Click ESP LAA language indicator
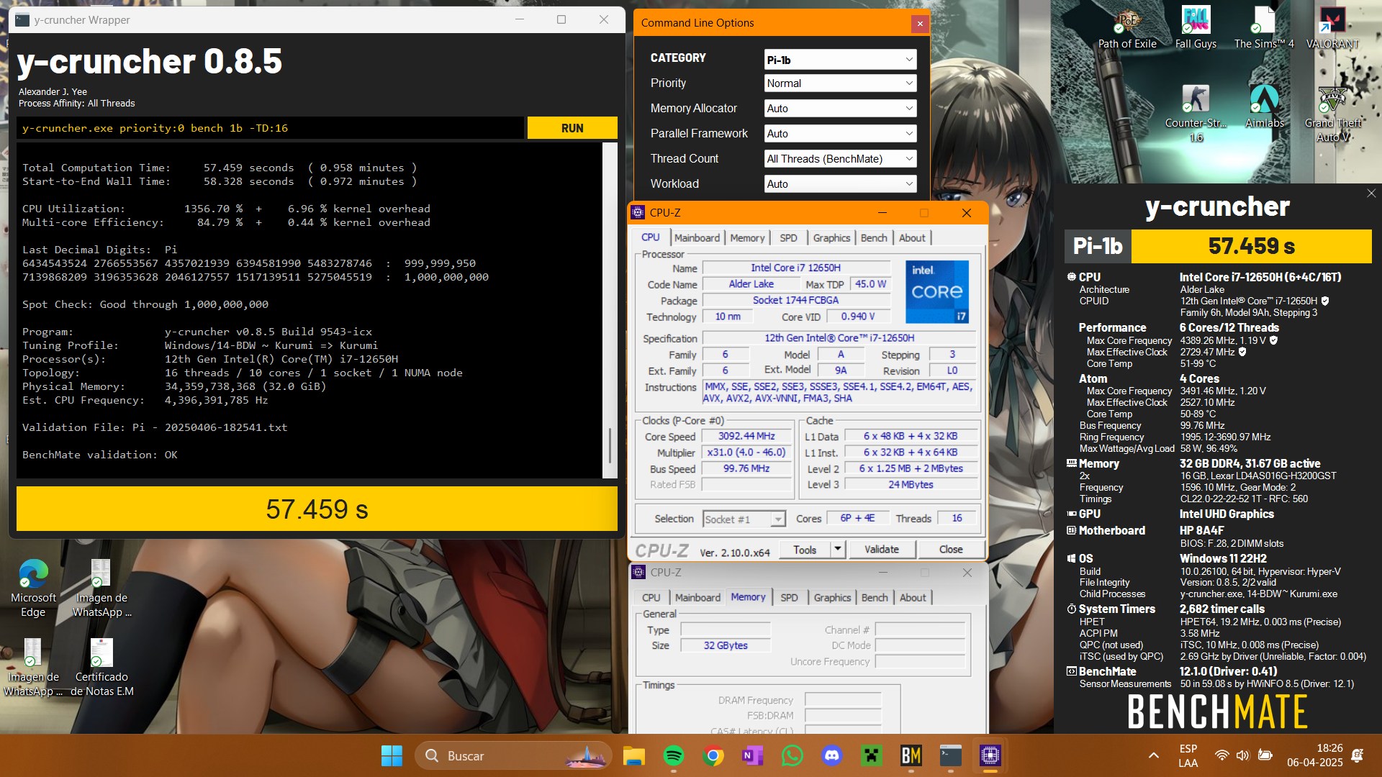Viewport: 1382px width, 777px height. coord(1188,755)
